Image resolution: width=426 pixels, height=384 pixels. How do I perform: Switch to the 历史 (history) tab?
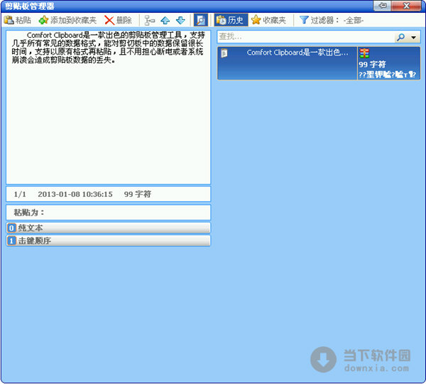tap(231, 20)
